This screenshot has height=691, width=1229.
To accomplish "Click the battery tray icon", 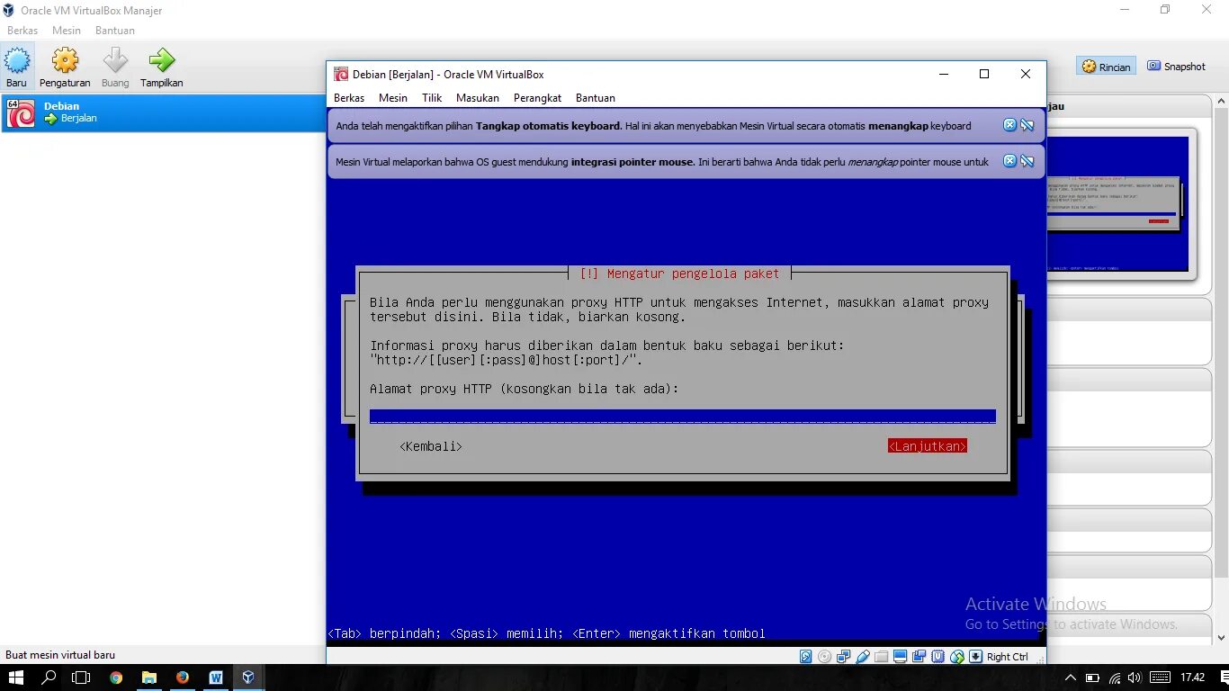I will (1092, 678).
